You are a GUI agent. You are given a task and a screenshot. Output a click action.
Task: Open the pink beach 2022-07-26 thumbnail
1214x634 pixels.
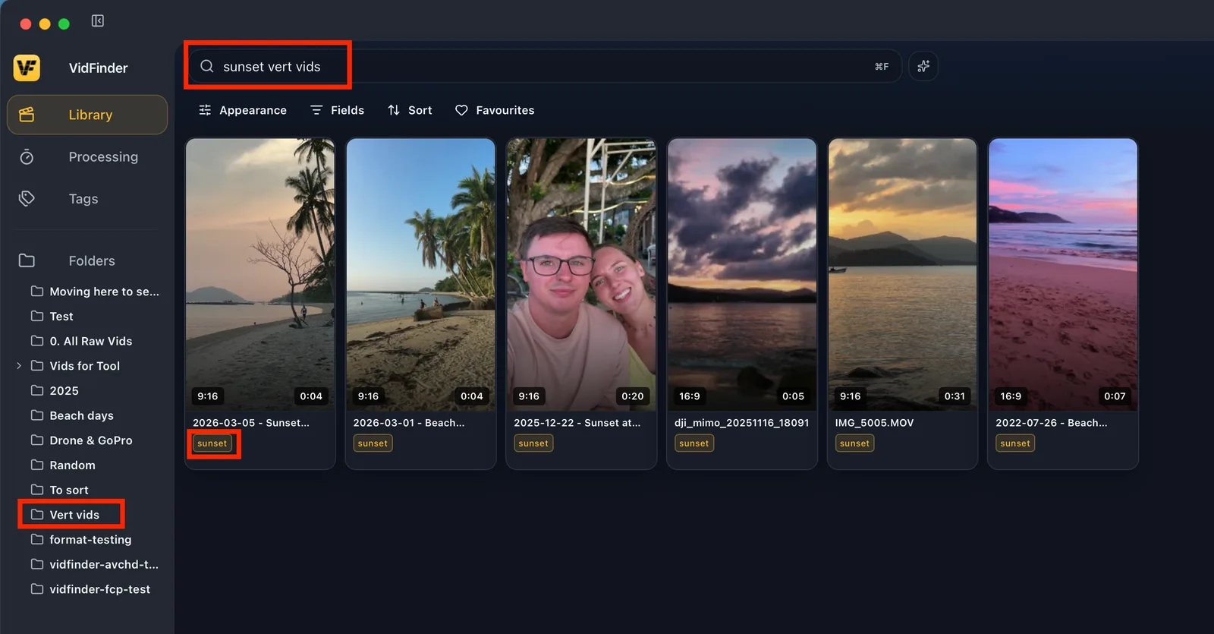coord(1063,274)
